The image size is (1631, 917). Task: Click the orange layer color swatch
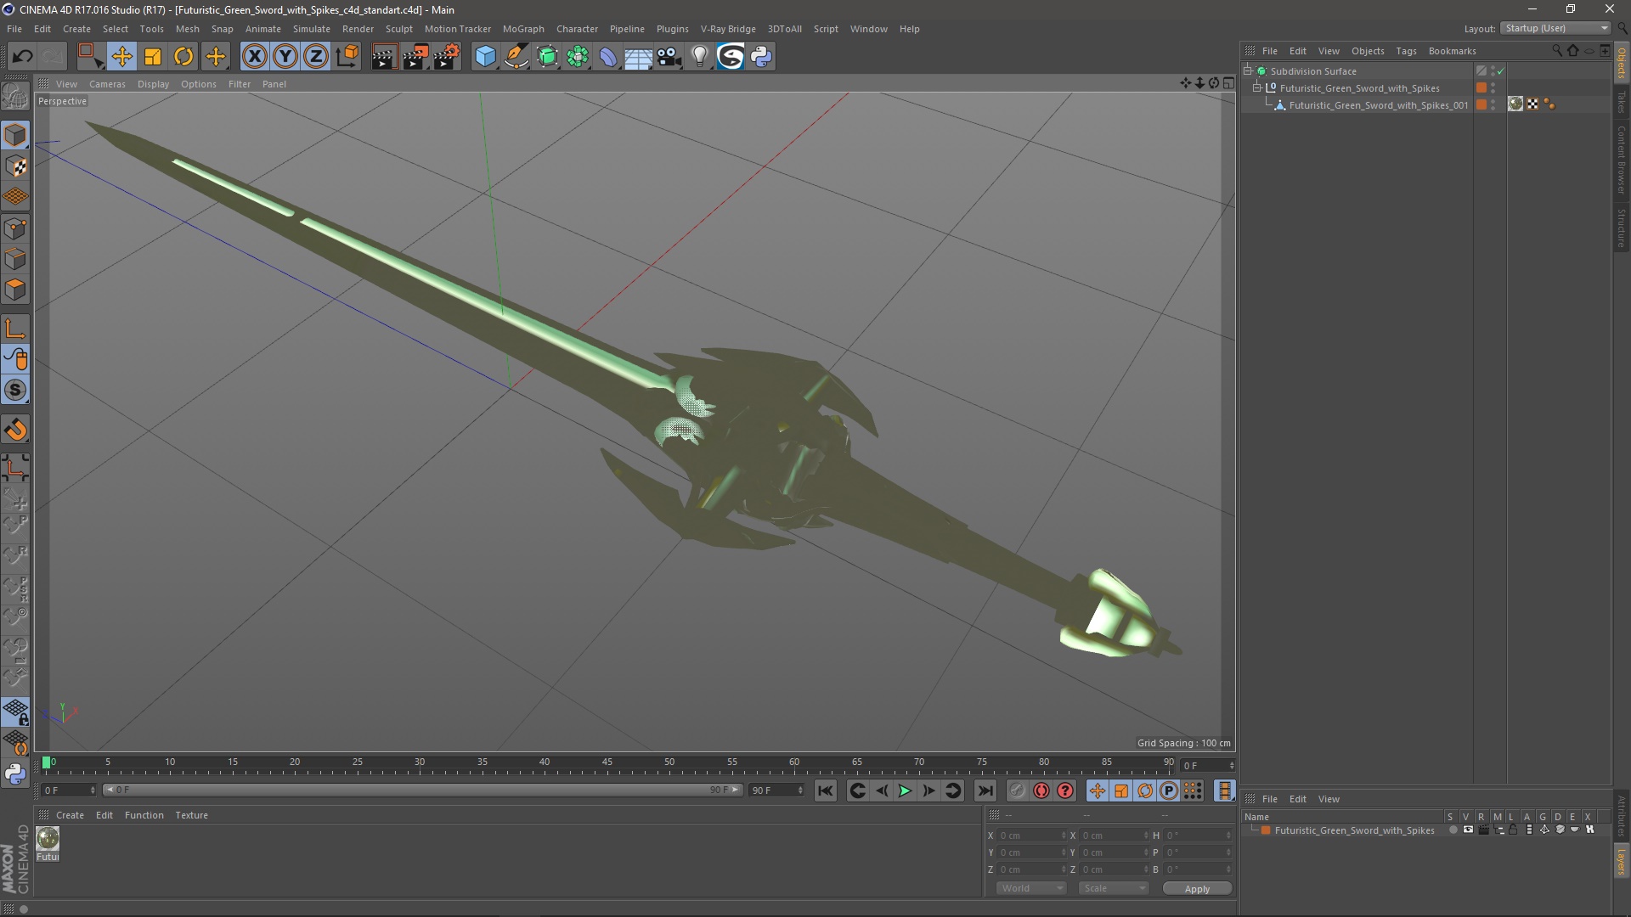pos(1266,830)
